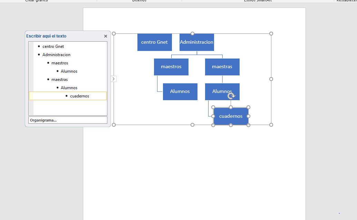357x220 pixels.
Task: Click the rotation handle above cuadernos shape
Action: (x=231, y=96)
